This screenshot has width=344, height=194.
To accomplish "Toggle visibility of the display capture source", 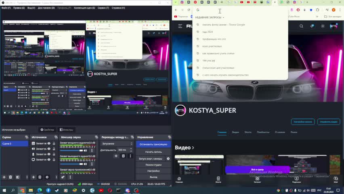I will [x=49, y=160].
